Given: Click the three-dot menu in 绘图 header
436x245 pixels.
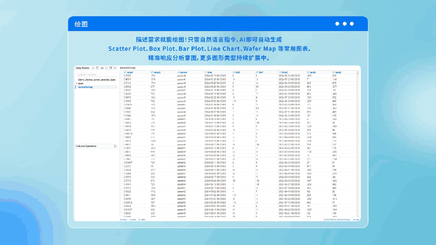Looking at the screenshot, I should pos(345,24).
